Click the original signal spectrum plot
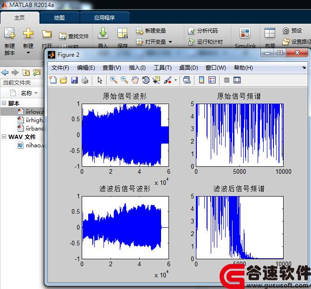This screenshot has width=311, height=289. coord(240,135)
